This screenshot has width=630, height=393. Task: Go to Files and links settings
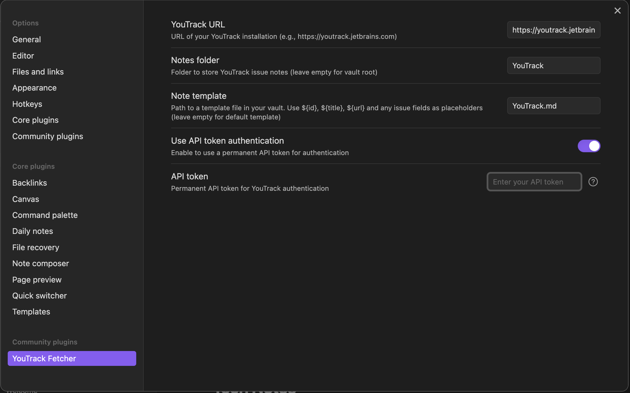tap(38, 72)
